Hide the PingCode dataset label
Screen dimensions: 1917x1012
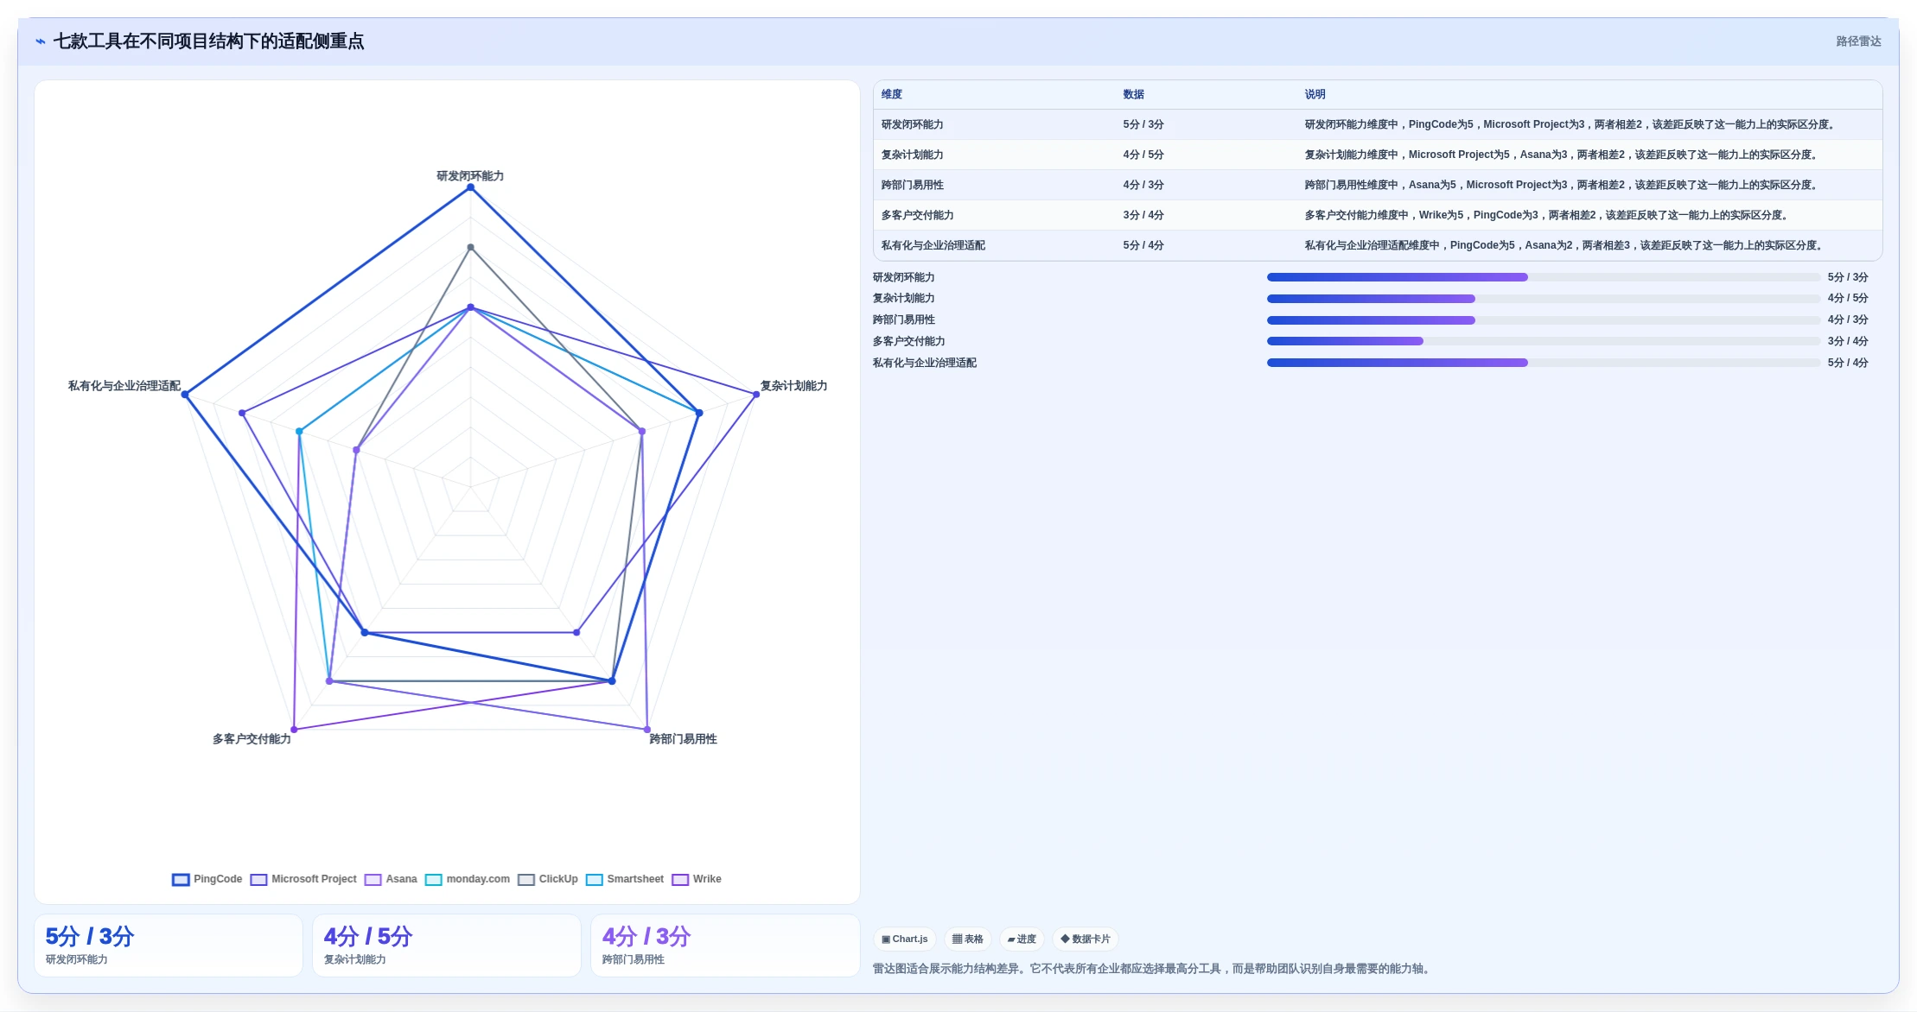(218, 879)
